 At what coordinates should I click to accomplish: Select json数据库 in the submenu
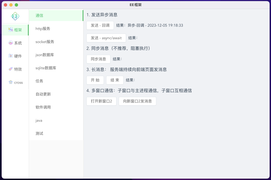tap(45, 55)
